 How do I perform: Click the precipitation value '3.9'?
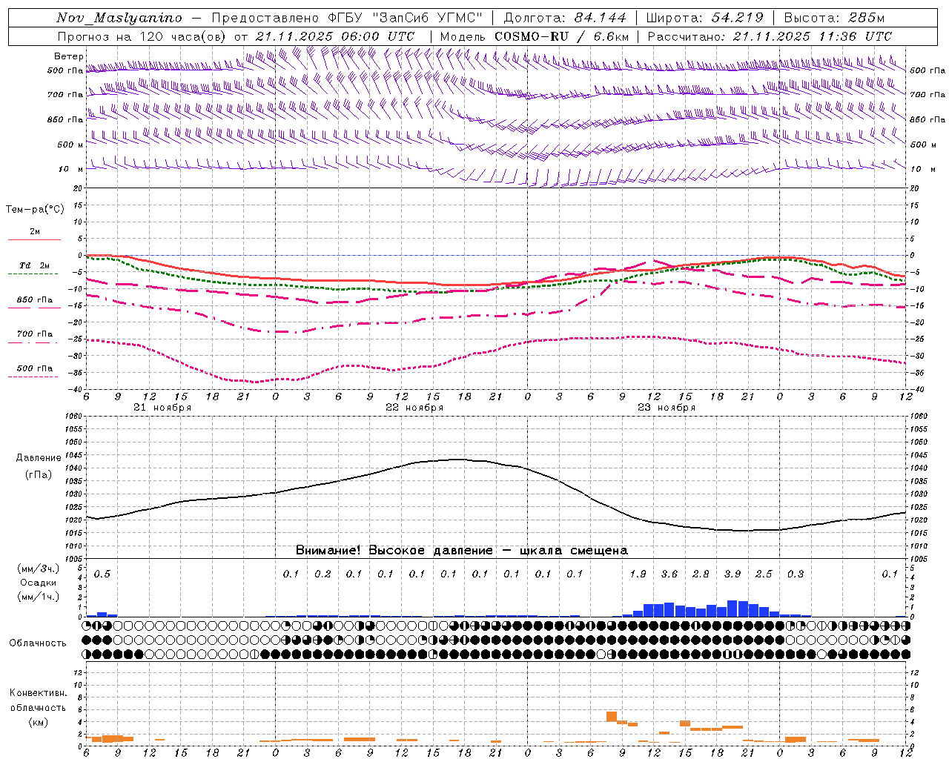(733, 574)
